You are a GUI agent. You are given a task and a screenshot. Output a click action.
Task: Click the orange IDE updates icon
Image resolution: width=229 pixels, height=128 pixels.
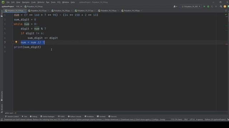225,6
